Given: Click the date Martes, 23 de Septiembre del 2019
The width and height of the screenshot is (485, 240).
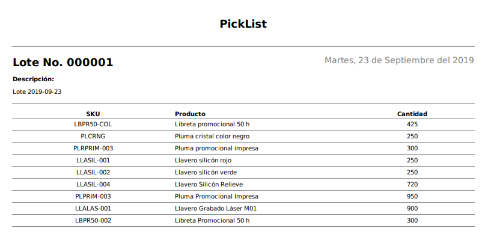Looking at the screenshot, I should pos(399,60).
